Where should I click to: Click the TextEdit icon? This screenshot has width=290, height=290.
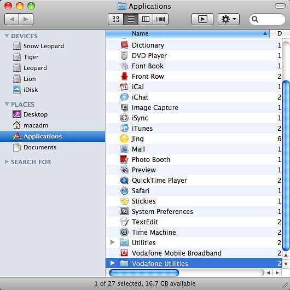124,222
